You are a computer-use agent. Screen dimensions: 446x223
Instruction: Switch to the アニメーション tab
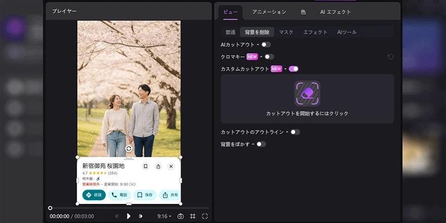click(x=269, y=12)
